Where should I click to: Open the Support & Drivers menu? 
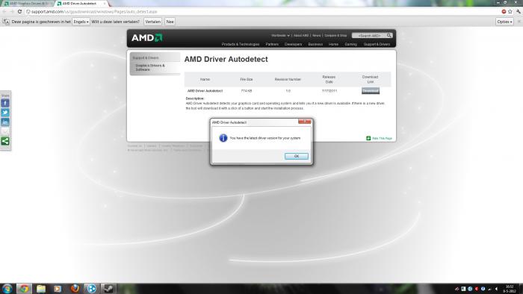point(377,44)
